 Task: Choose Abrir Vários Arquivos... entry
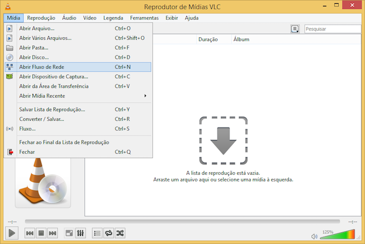tap(78, 38)
